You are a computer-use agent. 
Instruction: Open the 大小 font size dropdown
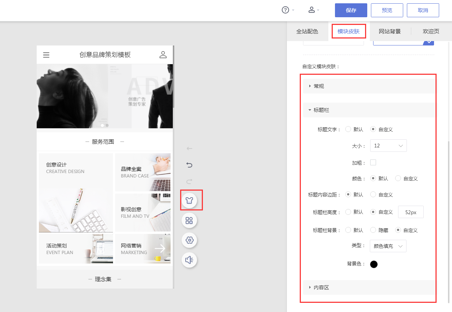388,146
